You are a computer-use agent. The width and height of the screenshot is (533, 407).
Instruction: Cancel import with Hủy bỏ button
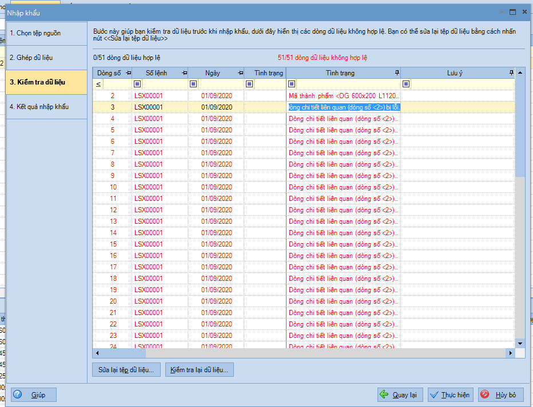(500, 394)
